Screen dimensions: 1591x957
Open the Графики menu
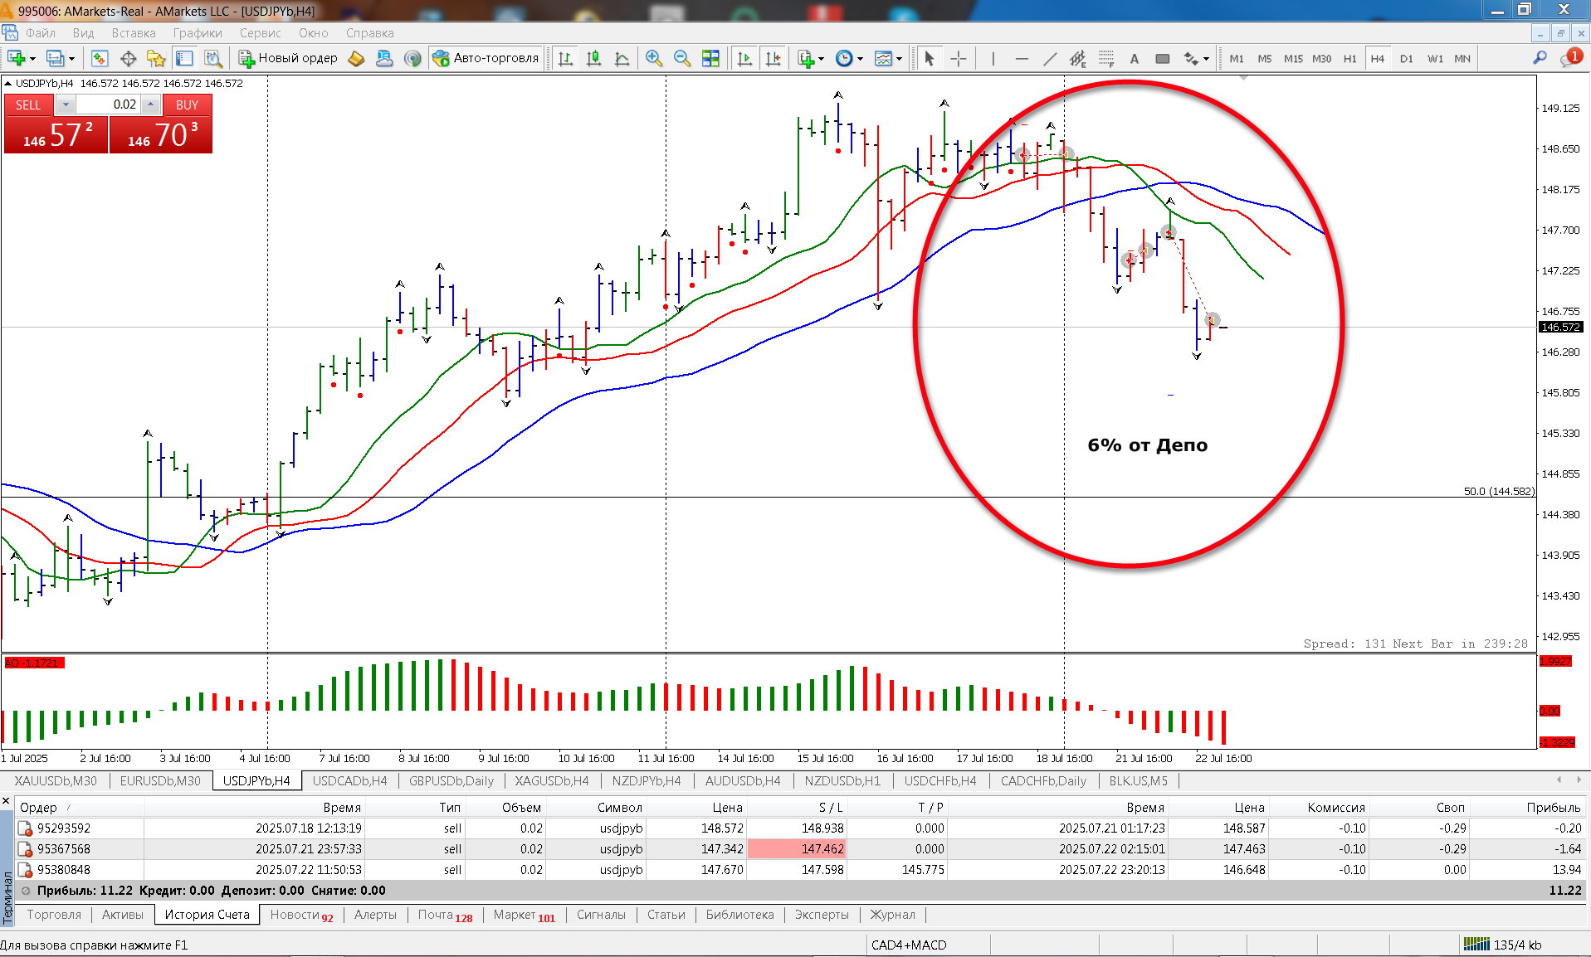point(197,33)
